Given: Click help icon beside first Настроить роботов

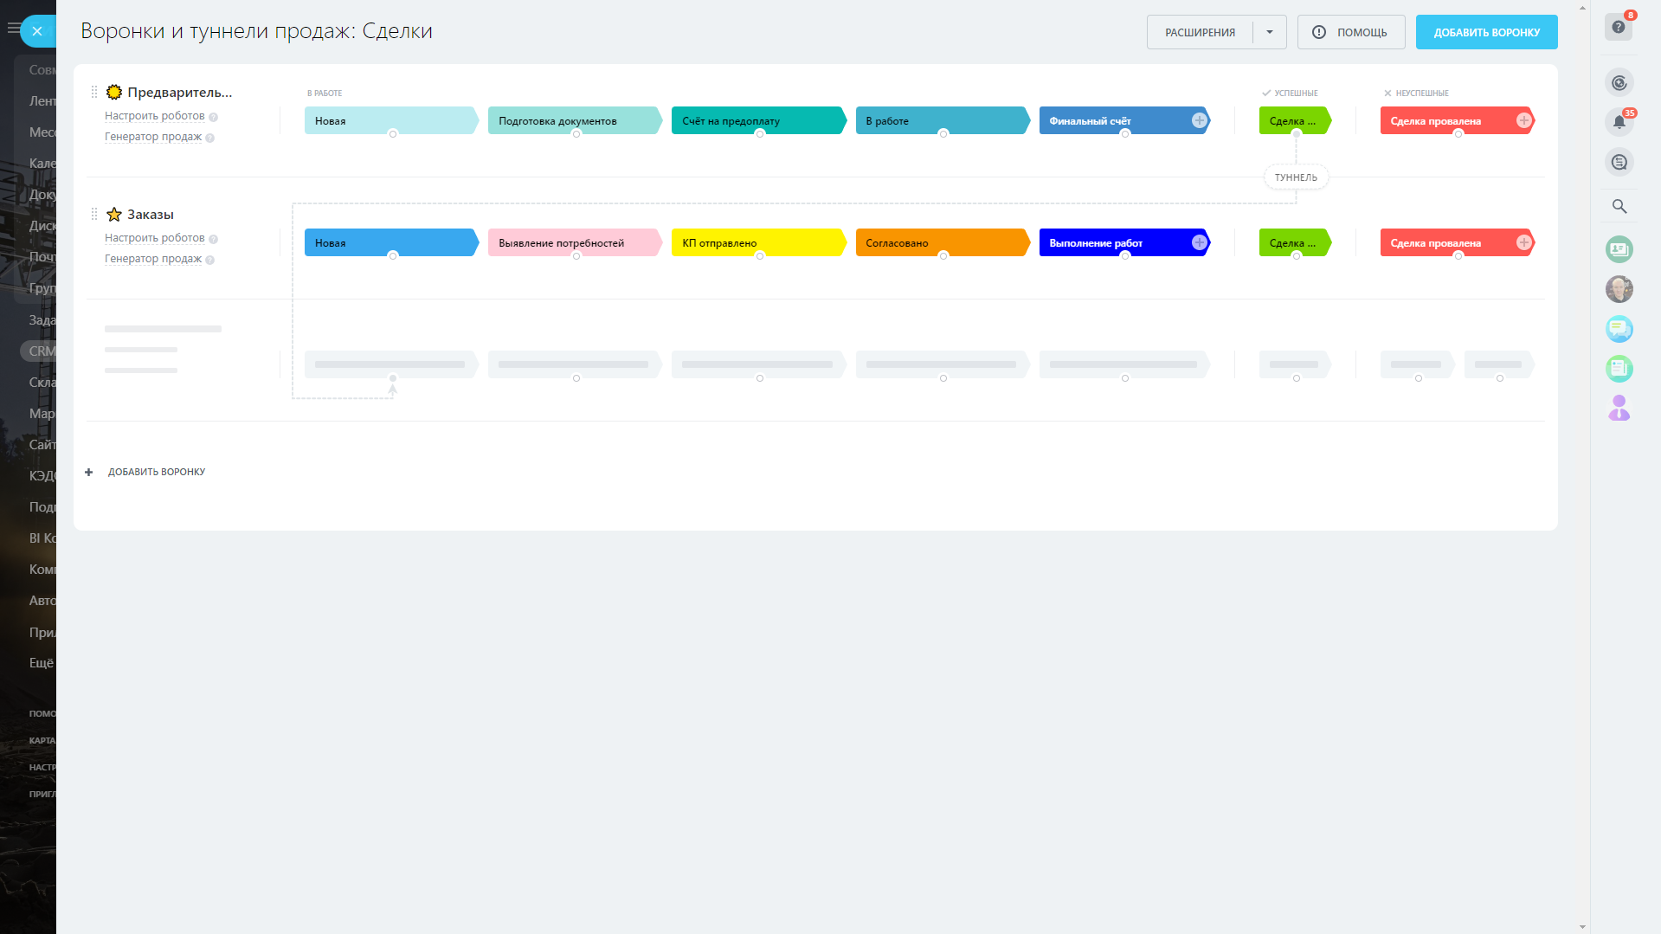Looking at the screenshot, I should point(213,117).
